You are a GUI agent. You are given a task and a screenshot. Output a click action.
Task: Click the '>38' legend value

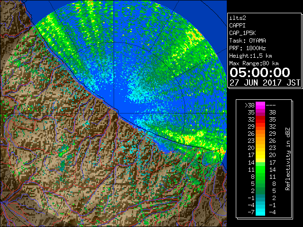250,105
